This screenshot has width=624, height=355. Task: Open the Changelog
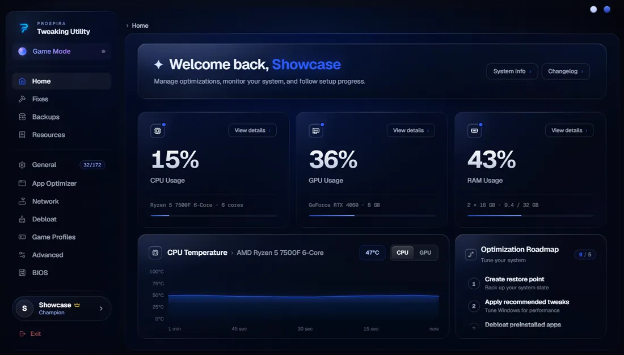pyautogui.click(x=566, y=71)
